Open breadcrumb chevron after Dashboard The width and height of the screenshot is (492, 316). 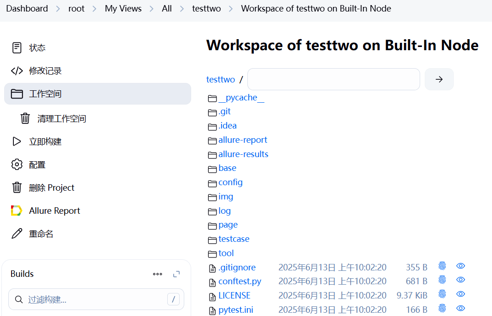point(58,9)
